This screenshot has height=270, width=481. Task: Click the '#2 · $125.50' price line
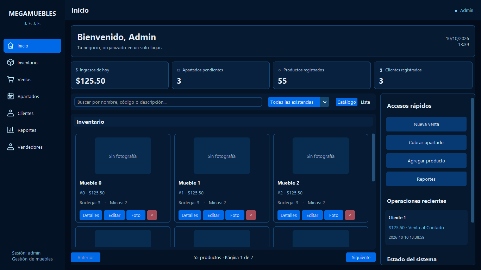click(x=290, y=193)
